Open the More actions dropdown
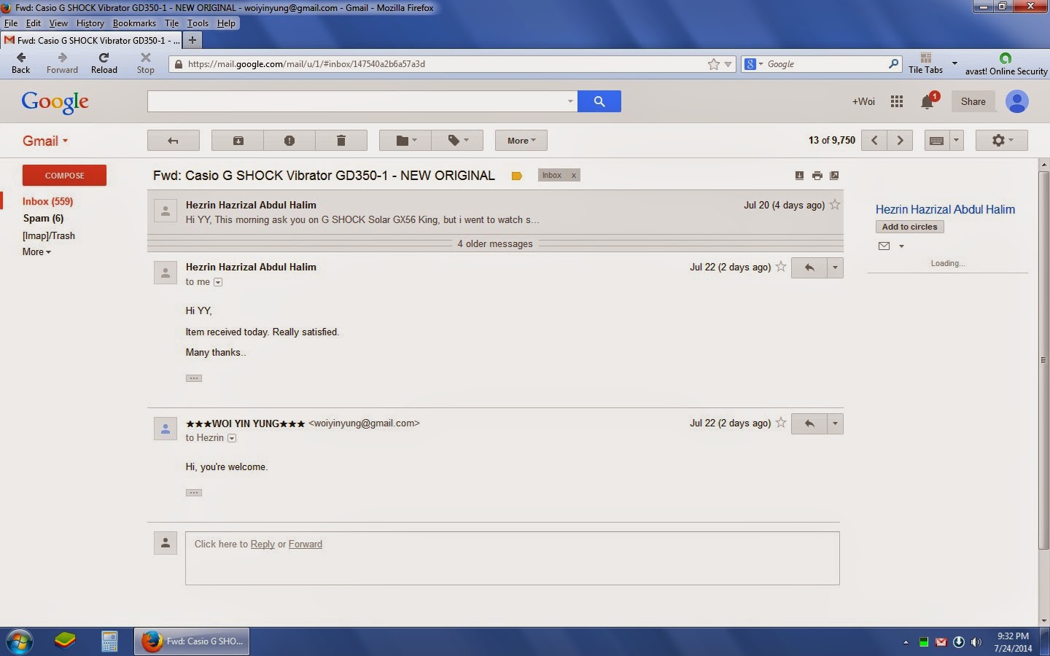This screenshot has width=1050, height=656. [x=521, y=141]
